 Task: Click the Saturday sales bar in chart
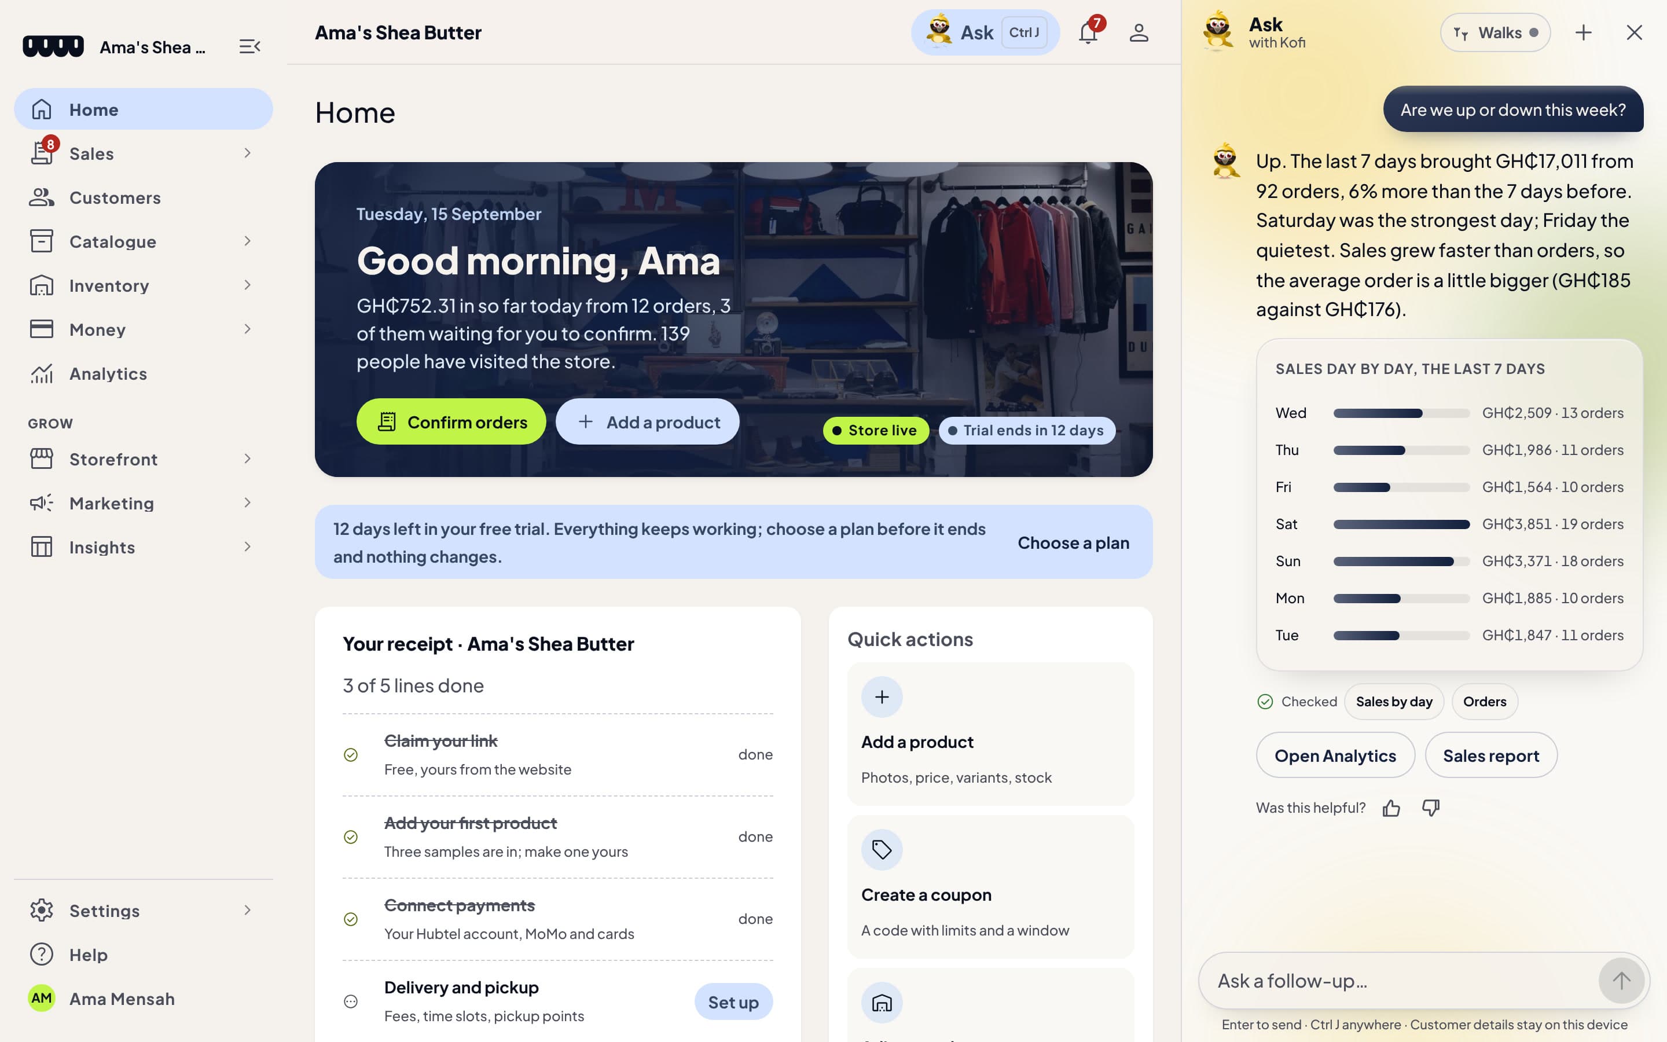1401,524
